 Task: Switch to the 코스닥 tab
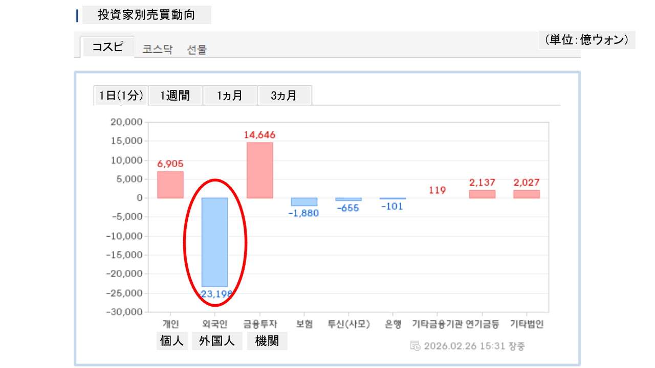158,50
